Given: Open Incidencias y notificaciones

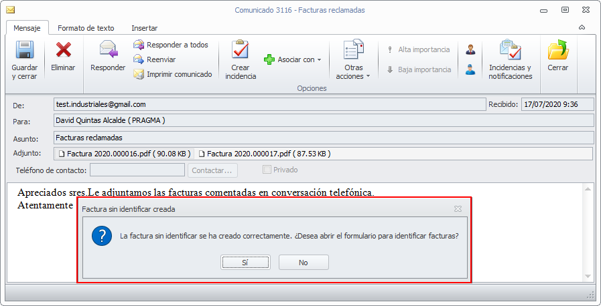Looking at the screenshot, I should pos(510,60).
